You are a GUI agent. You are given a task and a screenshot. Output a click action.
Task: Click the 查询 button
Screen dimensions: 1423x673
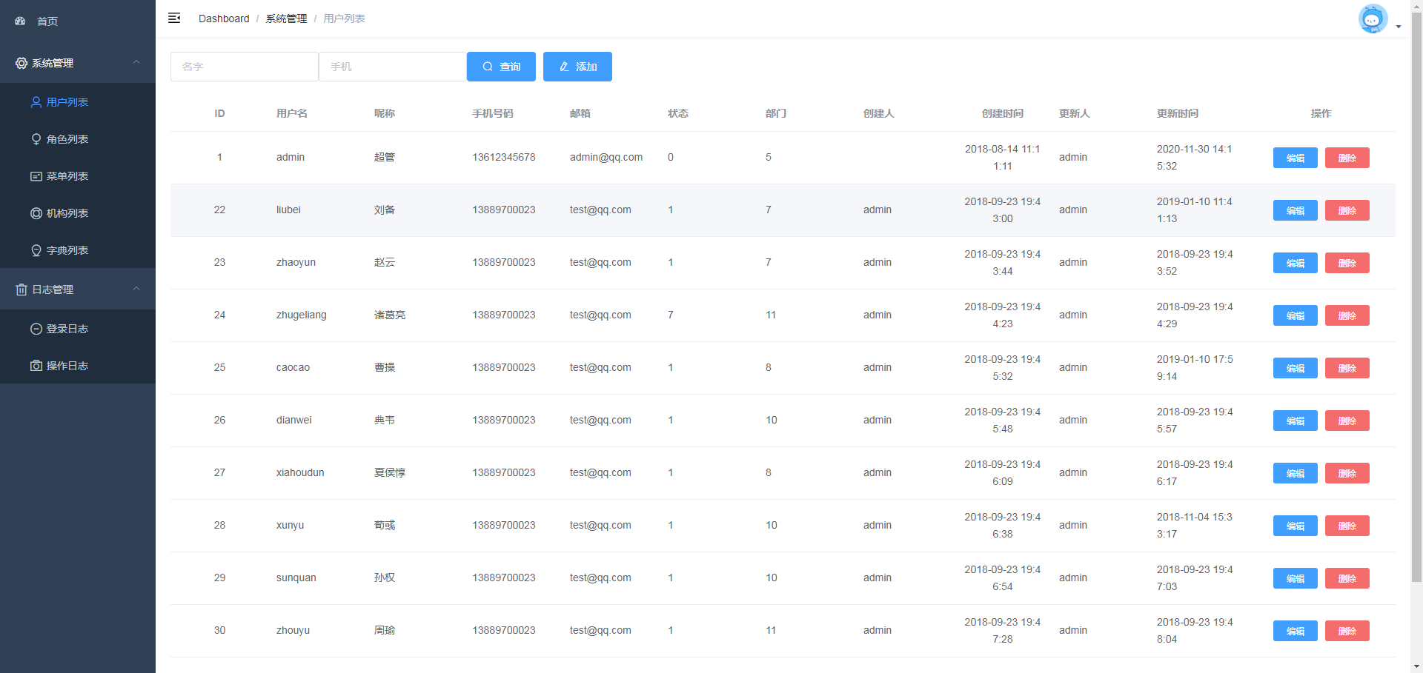501,67
